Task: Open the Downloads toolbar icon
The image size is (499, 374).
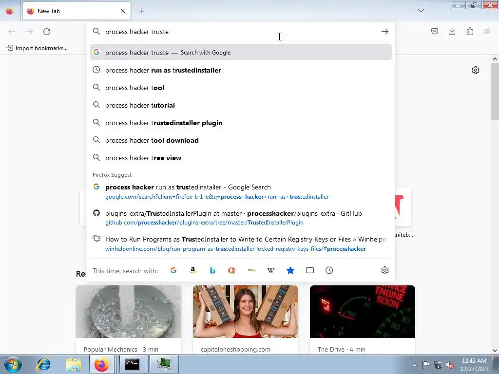Action: tap(452, 31)
